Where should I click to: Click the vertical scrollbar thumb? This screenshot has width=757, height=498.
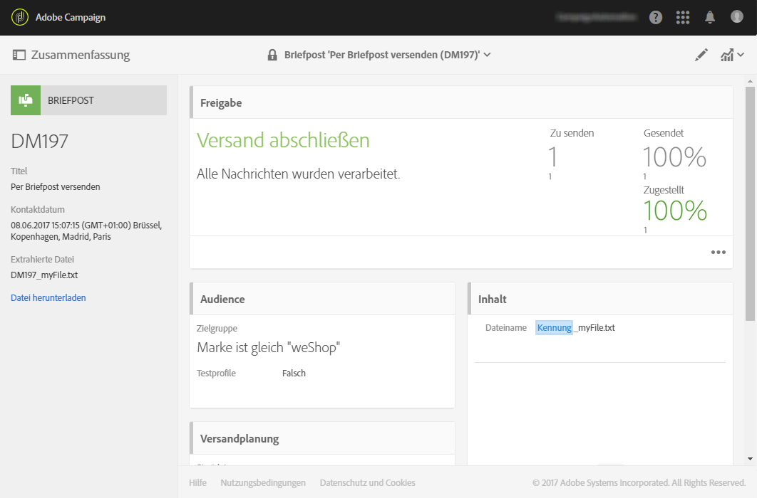point(750,203)
